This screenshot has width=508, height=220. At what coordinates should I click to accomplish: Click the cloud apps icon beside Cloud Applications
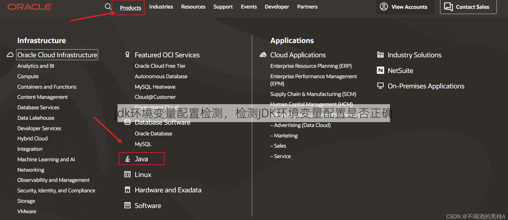point(263,55)
